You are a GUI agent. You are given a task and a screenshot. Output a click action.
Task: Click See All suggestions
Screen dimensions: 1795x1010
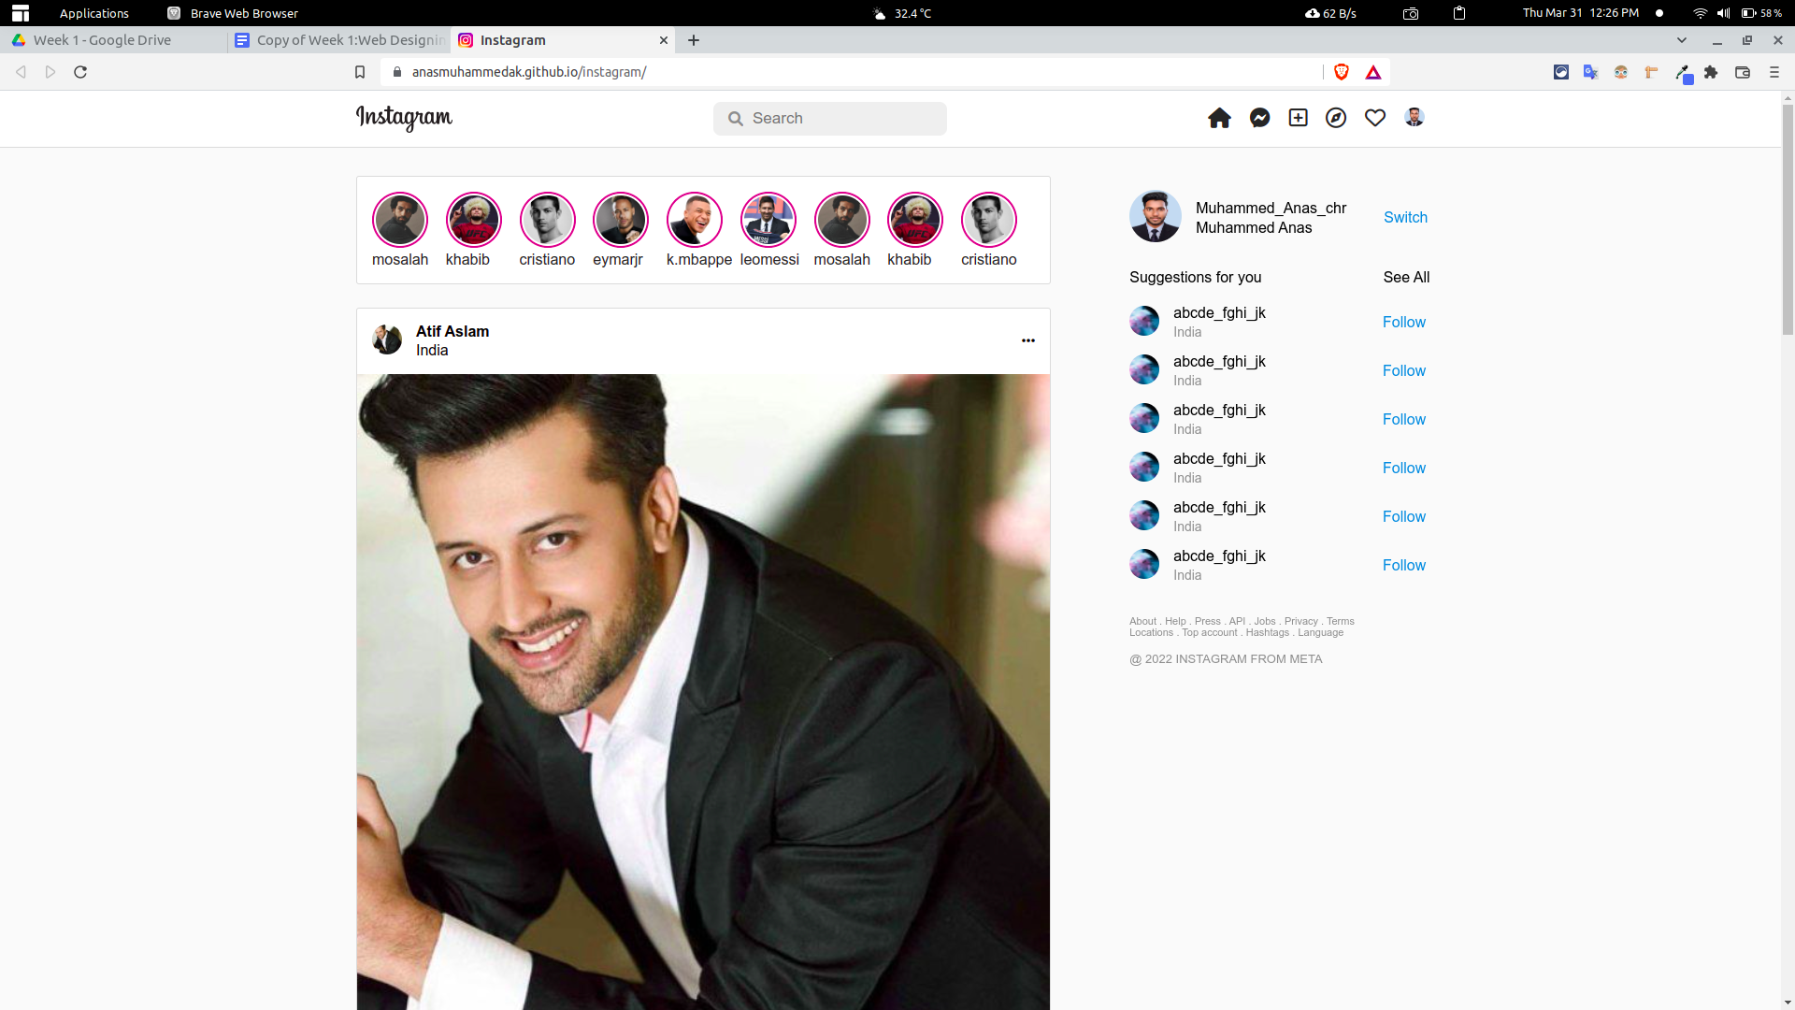point(1406,277)
